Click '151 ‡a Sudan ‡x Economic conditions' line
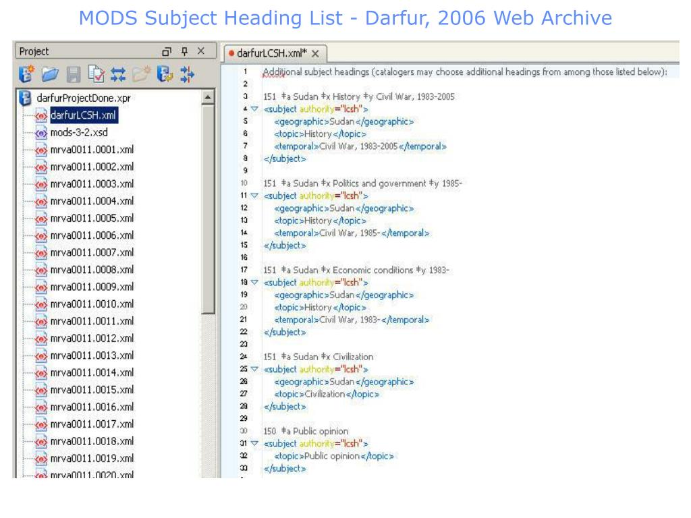 356,270
